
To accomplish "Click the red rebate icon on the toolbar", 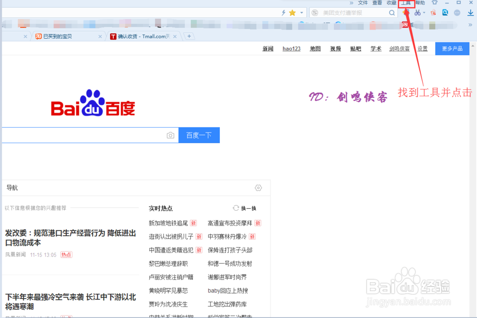I will coord(432,13).
